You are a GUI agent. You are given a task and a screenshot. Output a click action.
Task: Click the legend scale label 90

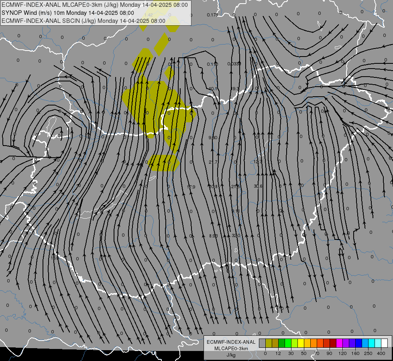[329, 353]
